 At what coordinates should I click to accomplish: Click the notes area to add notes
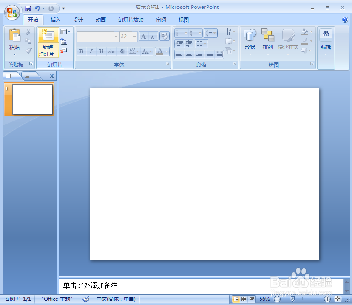click(x=201, y=286)
